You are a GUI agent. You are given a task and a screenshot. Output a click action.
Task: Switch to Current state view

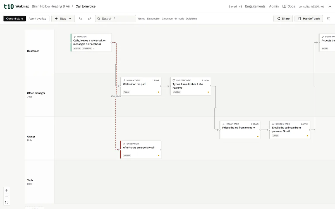[x=15, y=19]
